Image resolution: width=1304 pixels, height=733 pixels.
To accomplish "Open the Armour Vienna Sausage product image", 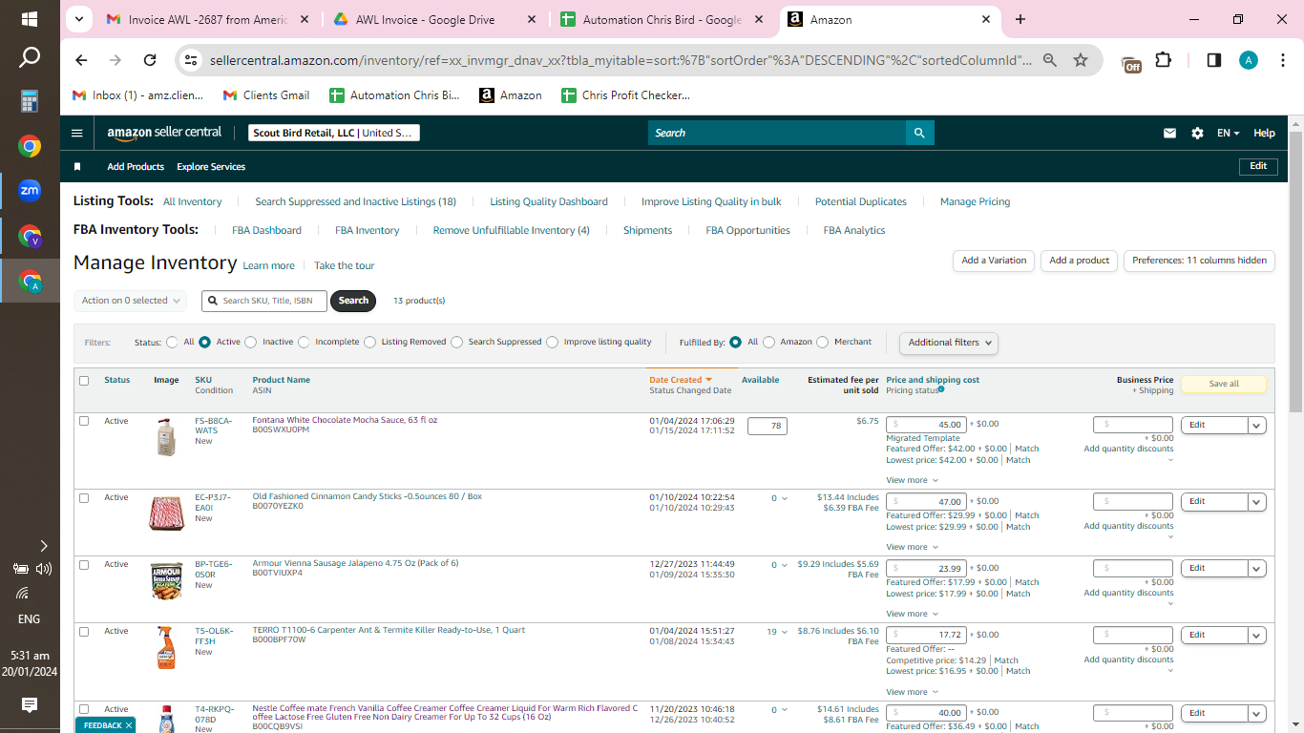I will pos(167,580).
